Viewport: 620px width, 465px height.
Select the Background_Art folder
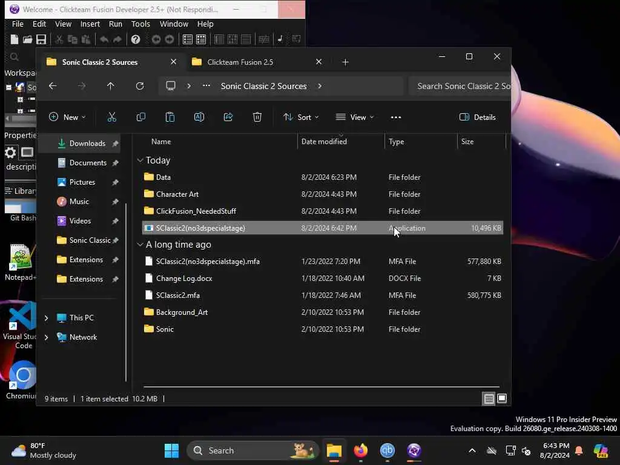(322, 312)
